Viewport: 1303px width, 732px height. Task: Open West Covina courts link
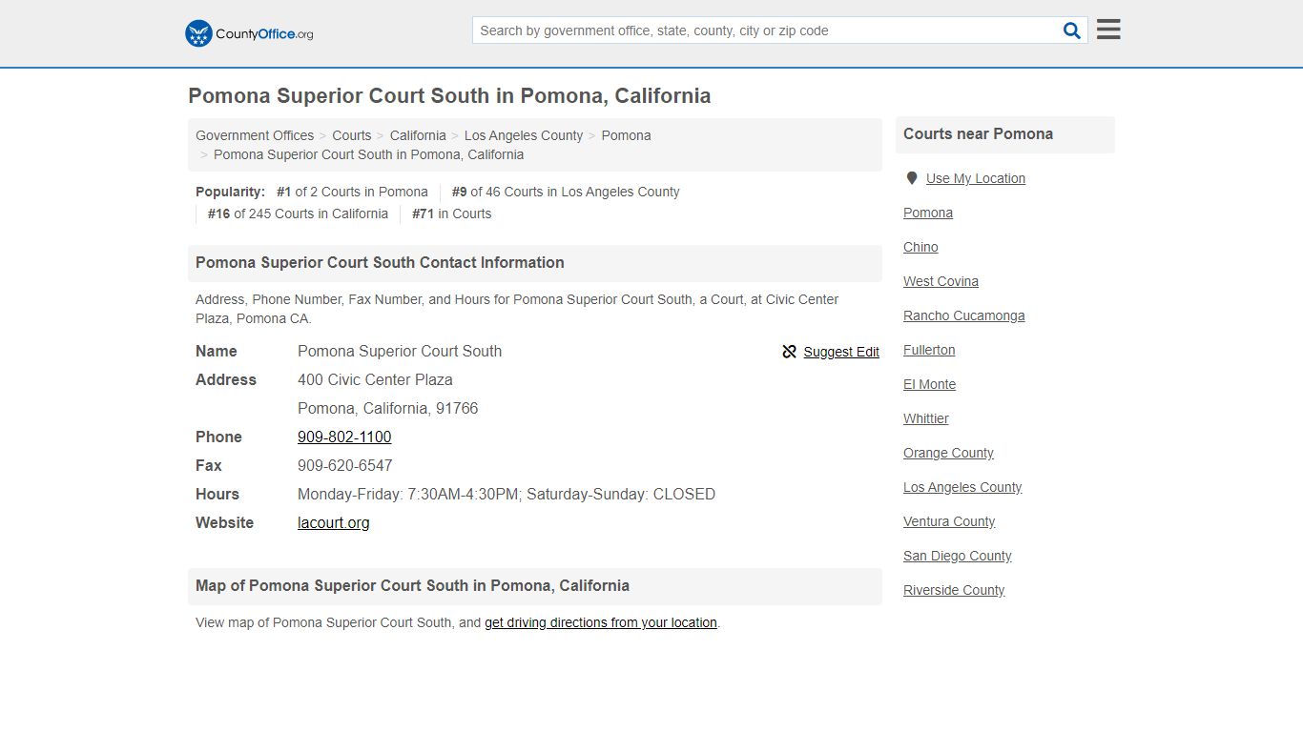(x=941, y=281)
